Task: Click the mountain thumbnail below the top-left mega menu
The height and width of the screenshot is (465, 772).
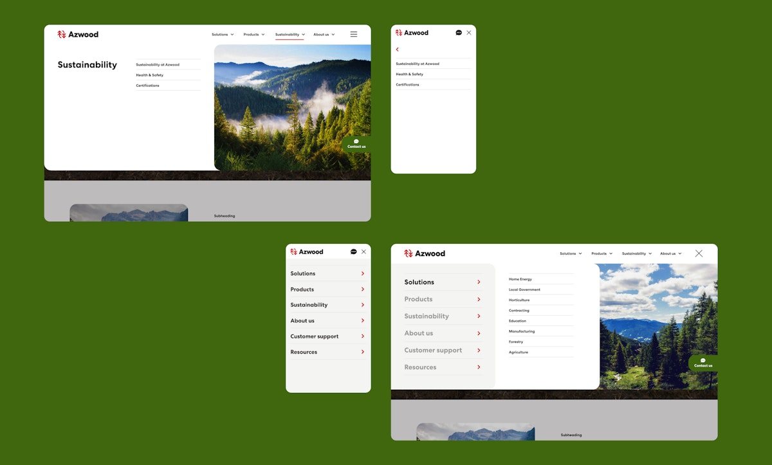Action: click(x=129, y=213)
